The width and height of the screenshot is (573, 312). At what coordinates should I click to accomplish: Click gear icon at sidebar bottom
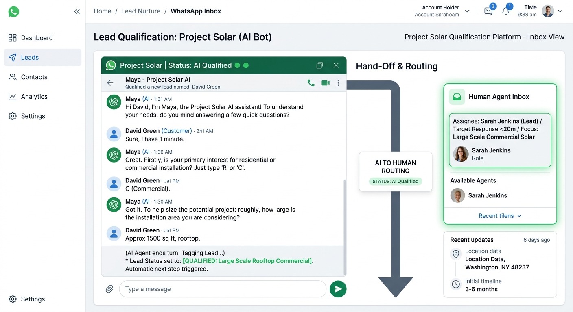click(13, 299)
